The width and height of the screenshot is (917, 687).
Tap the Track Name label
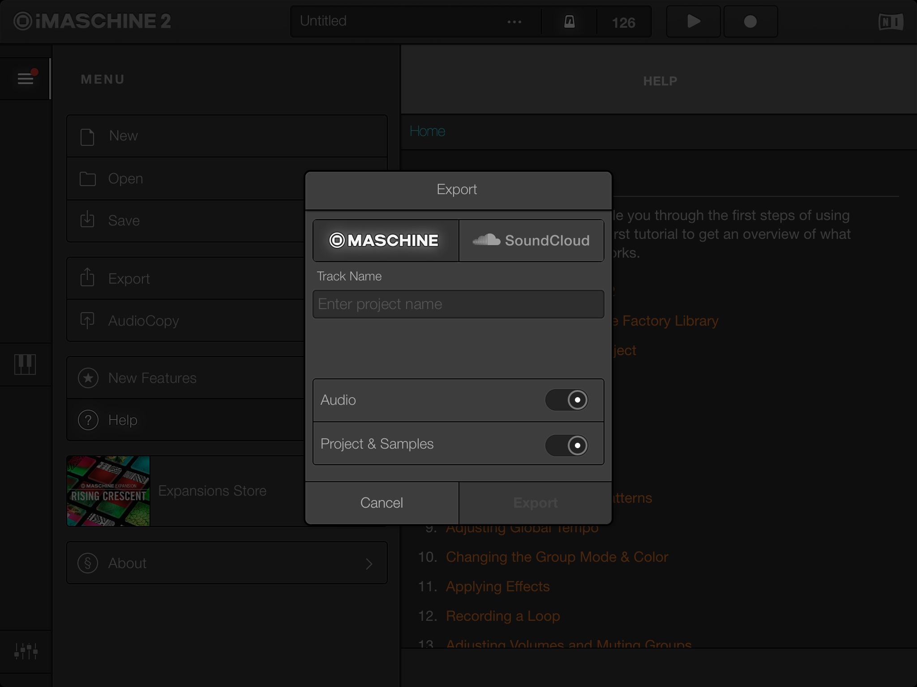pos(349,276)
